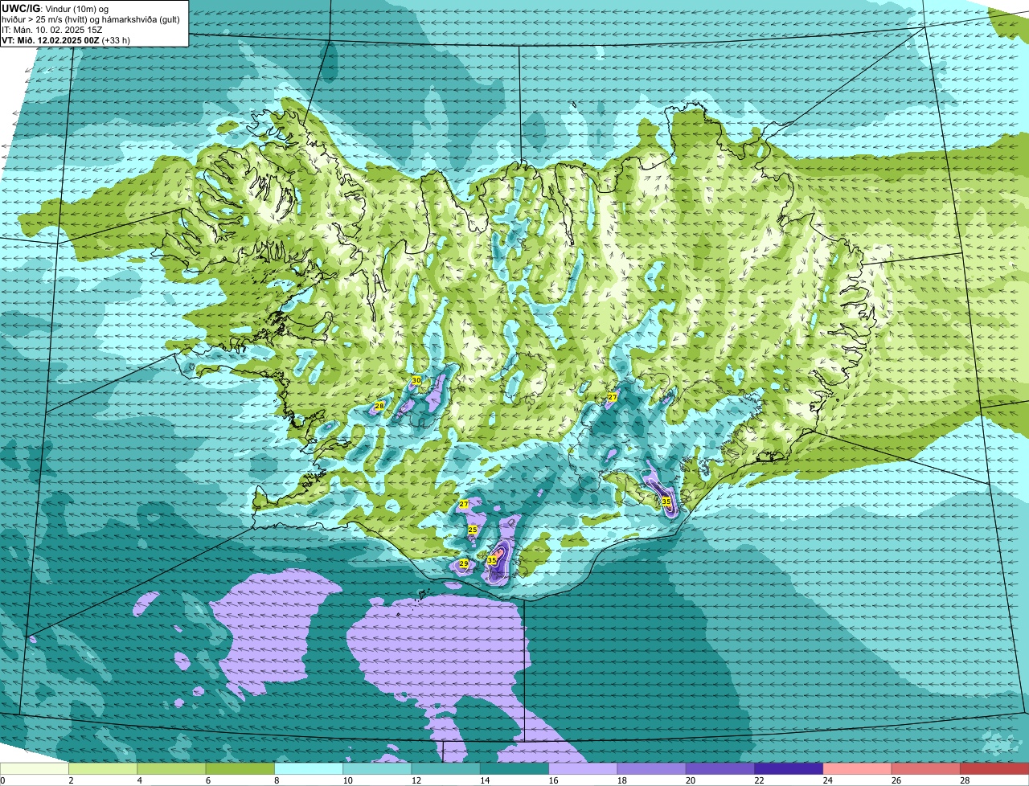Screen dimensions: 1029x786
Task: Click the salmon 26–28 m/s legend swatch
Action: [x=926, y=769]
